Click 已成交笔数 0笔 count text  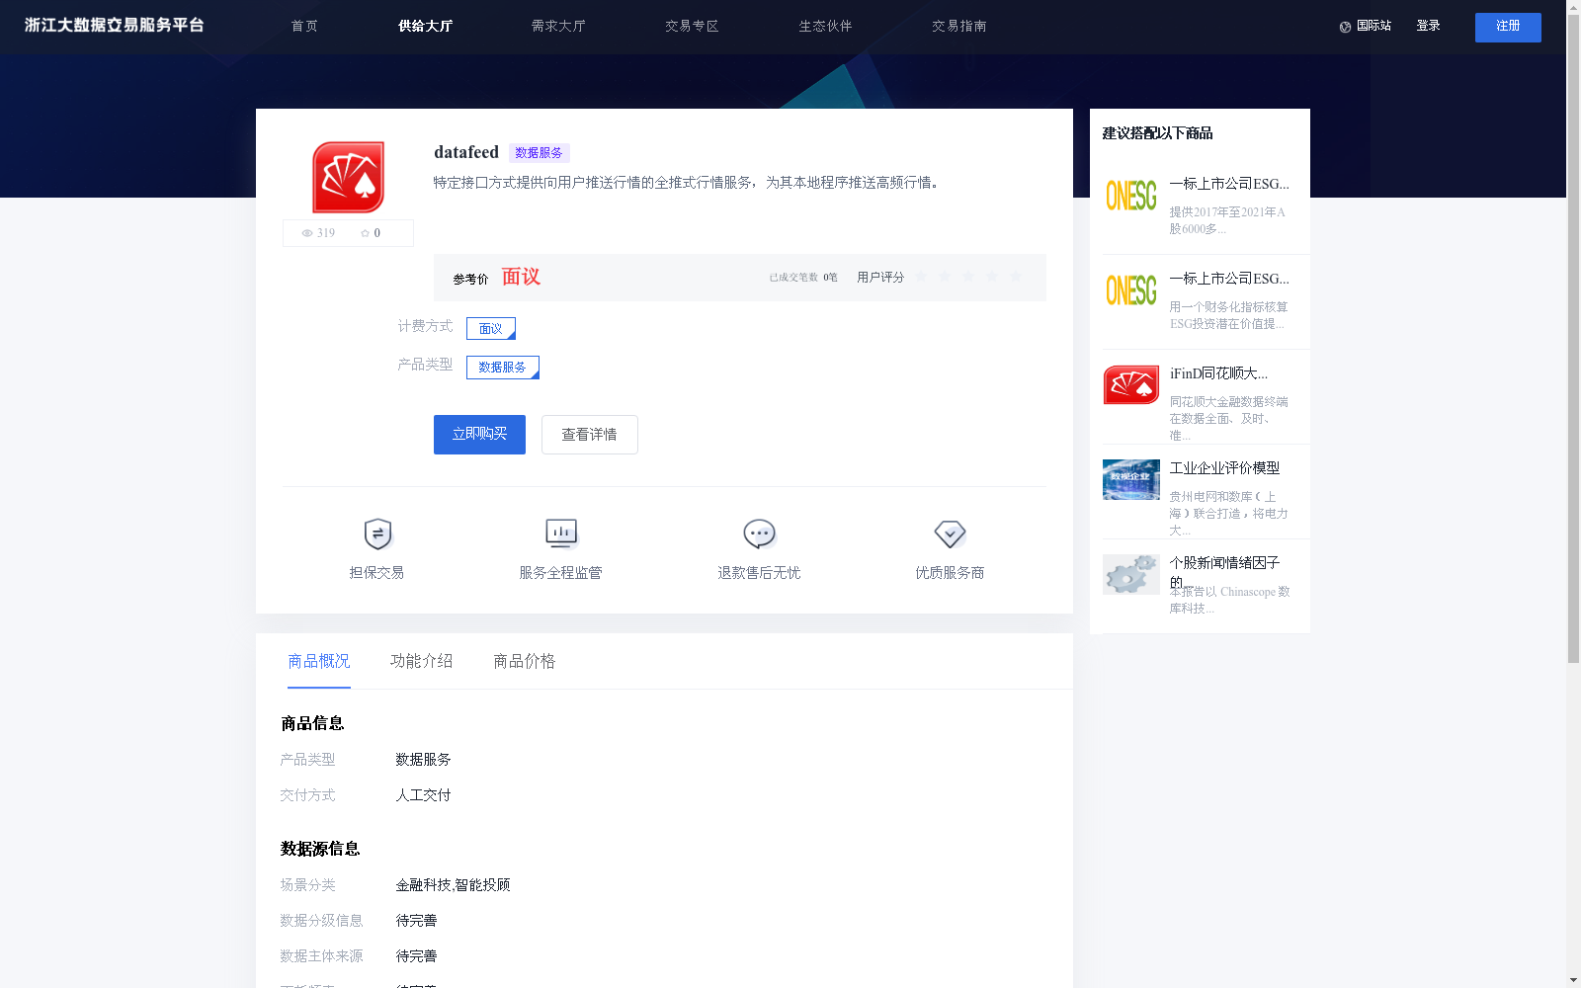coord(803,278)
